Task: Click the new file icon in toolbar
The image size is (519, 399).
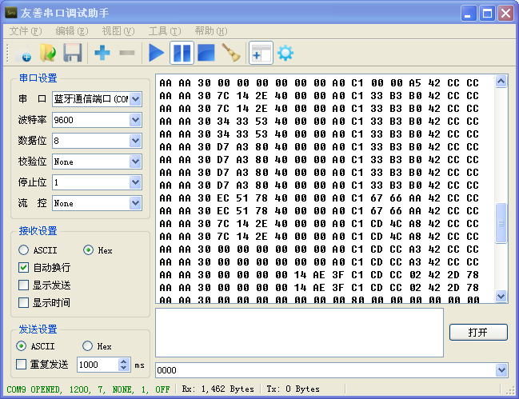Action: tap(23, 53)
